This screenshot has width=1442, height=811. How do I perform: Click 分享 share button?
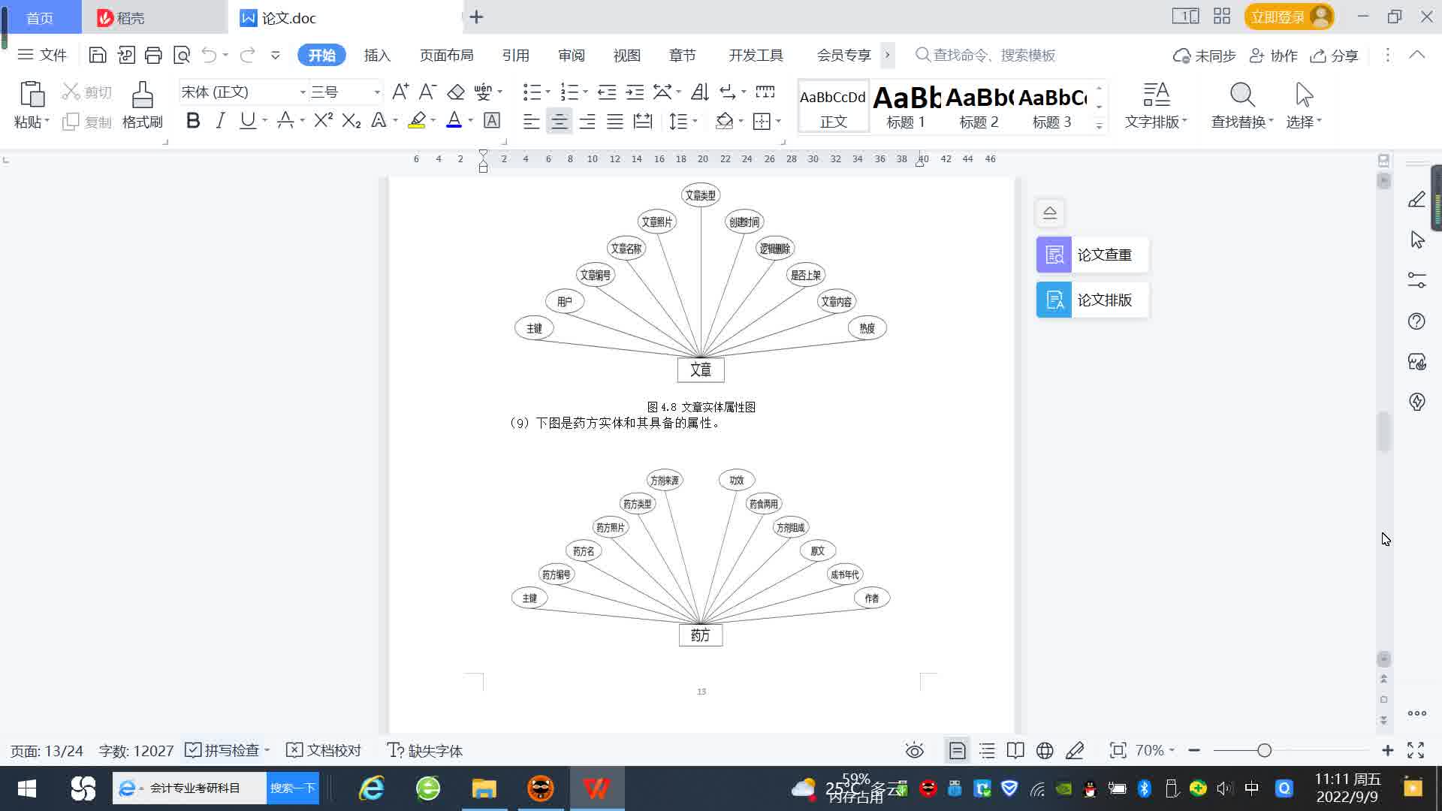point(1335,55)
